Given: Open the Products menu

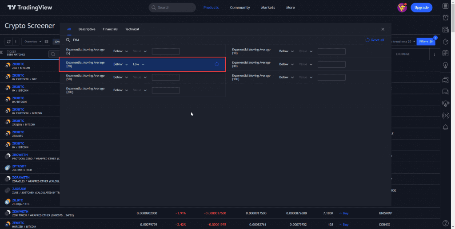Looking at the screenshot, I should point(211,8).
